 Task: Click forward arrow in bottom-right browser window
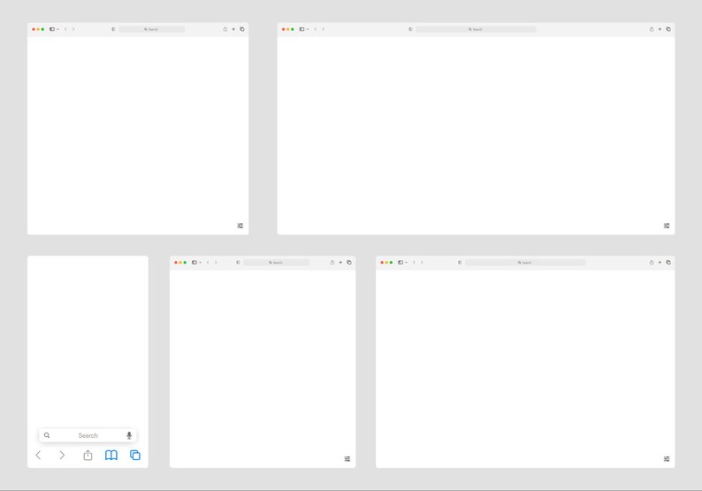click(x=422, y=263)
